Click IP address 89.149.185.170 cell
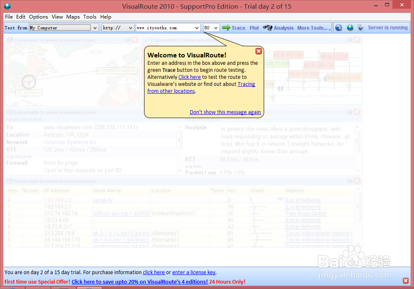The image size is (414, 289). [63, 240]
